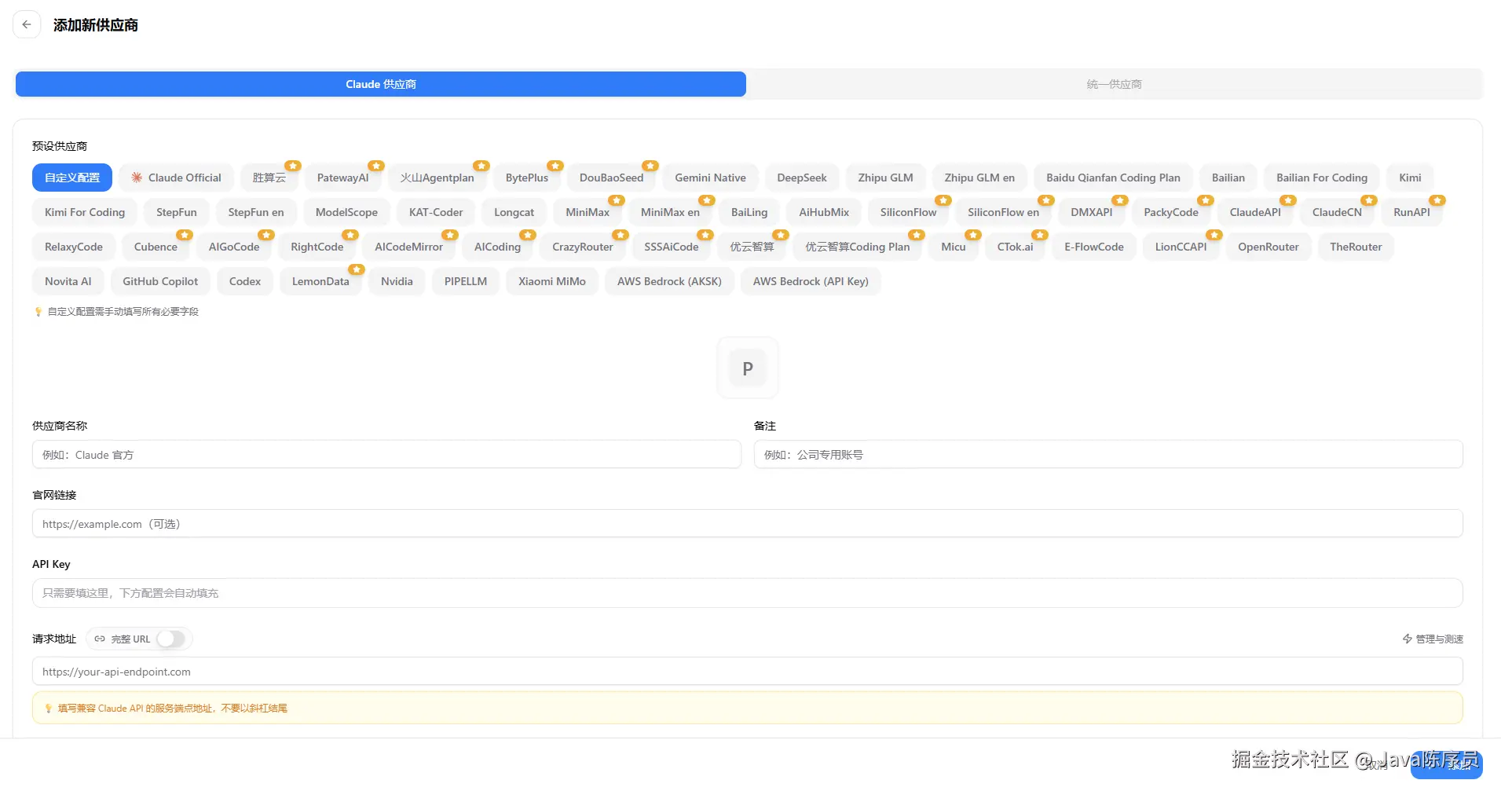Click into the API Key field
Screen dimensions: 1501x791
point(748,592)
